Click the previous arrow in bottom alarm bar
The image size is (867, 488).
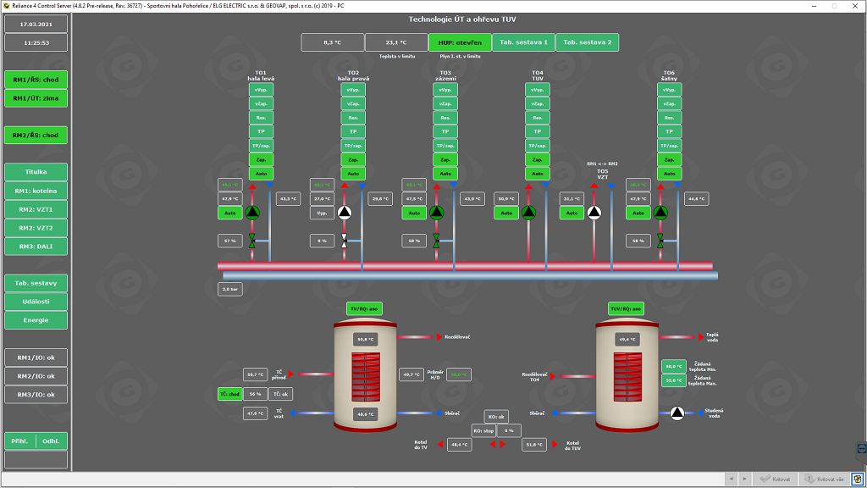click(732, 479)
